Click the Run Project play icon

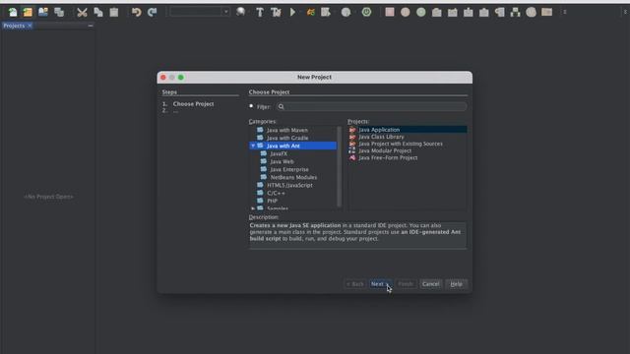point(292,13)
